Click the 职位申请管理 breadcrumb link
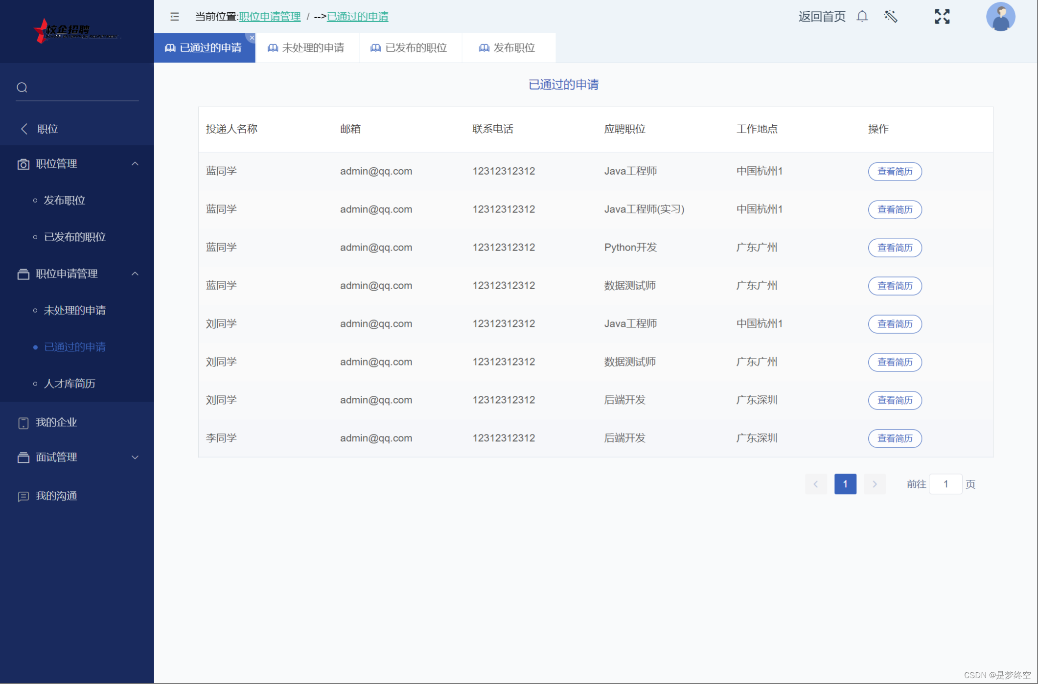Screen dimensions: 1038x684 [270, 17]
